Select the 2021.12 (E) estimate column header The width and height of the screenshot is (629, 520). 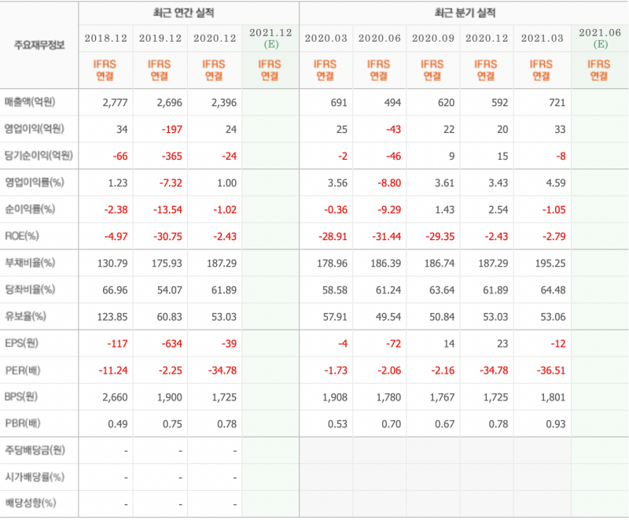[x=270, y=39]
